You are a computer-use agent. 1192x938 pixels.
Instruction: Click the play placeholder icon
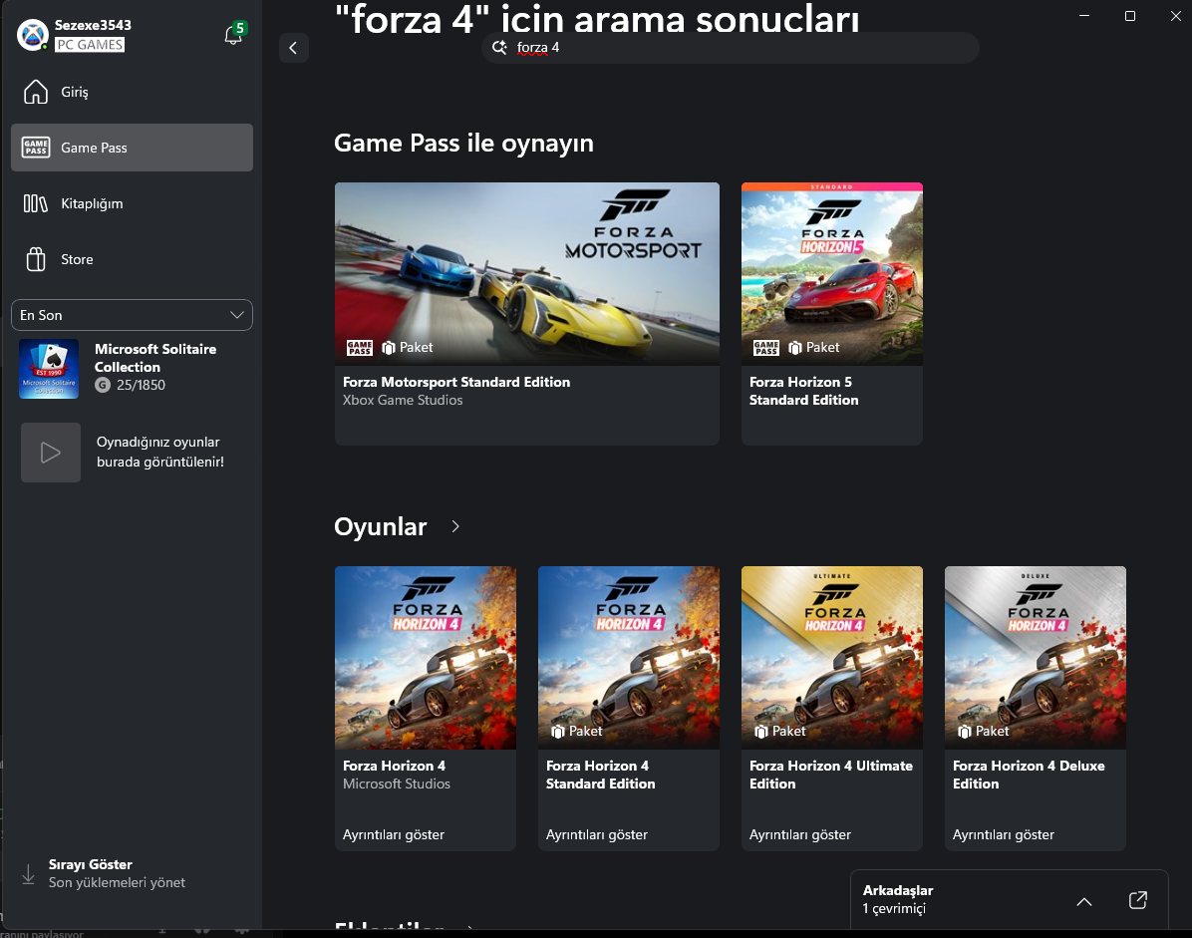[51, 453]
